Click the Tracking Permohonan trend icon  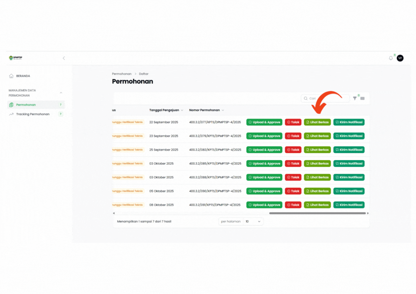11,114
